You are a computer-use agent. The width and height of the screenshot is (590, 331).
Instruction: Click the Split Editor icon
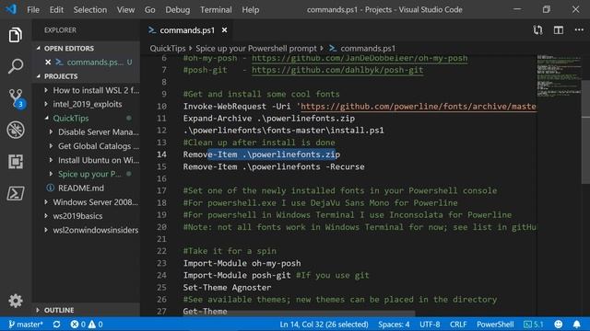tap(559, 30)
